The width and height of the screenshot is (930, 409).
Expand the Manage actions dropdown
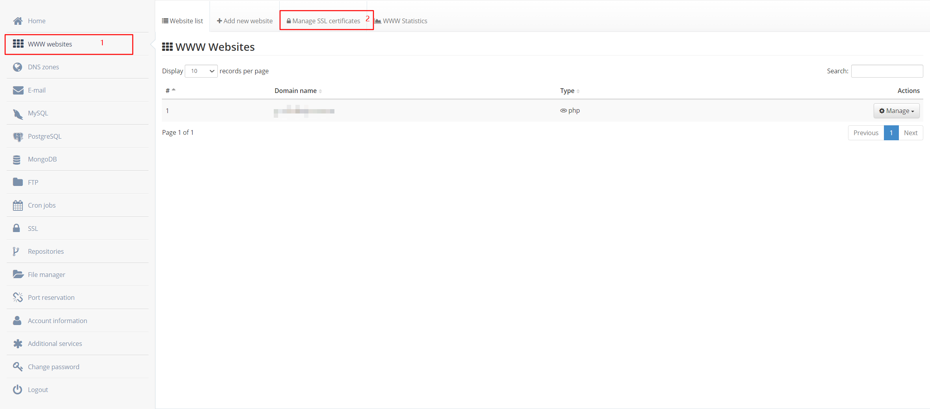(x=896, y=111)
